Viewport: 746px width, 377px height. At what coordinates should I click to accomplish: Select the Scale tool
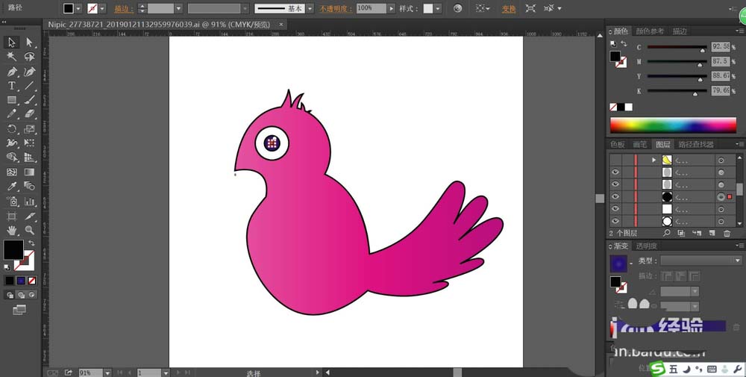30,128
